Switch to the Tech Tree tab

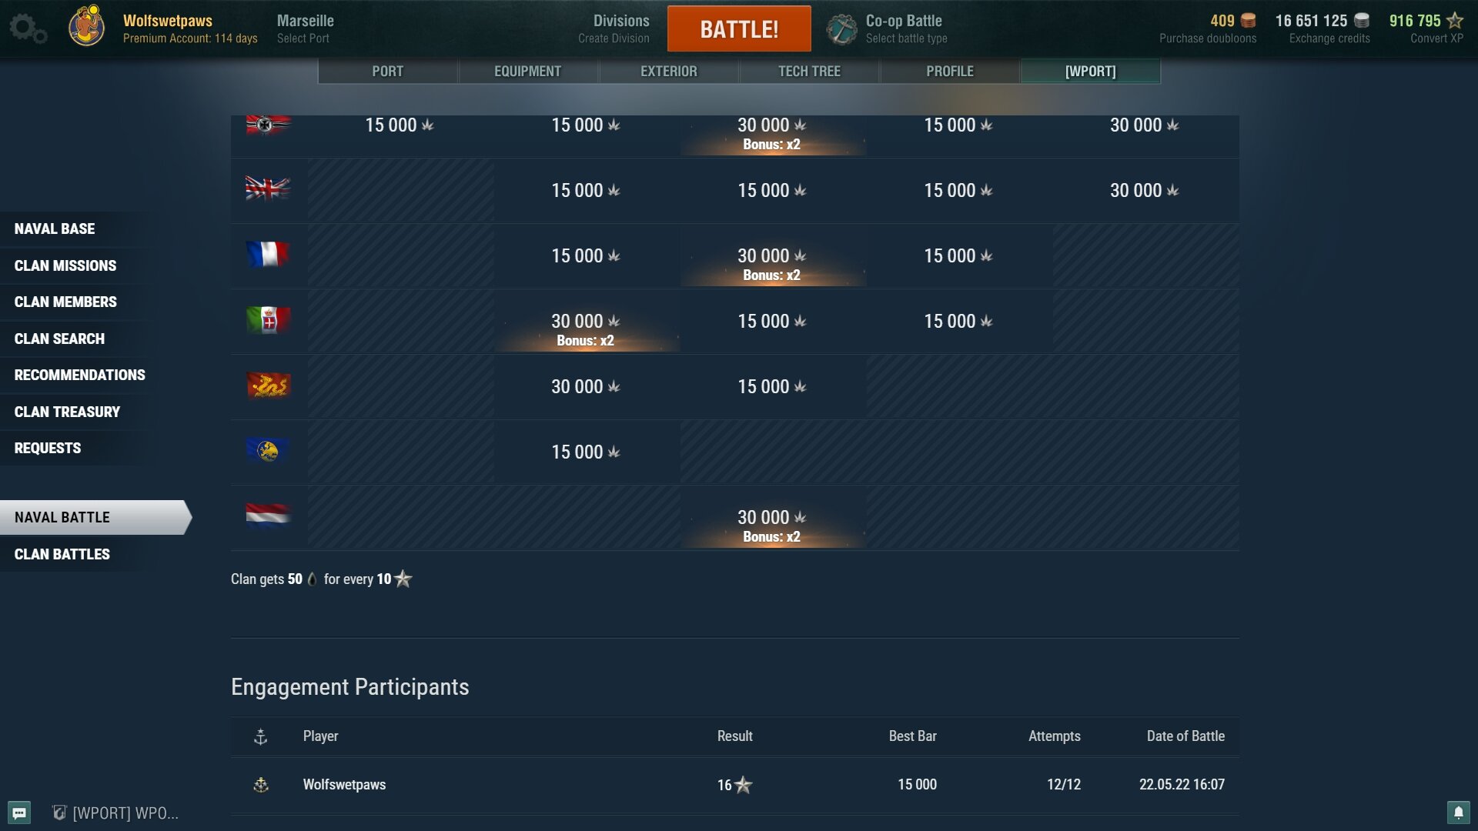tap(809, 72)
